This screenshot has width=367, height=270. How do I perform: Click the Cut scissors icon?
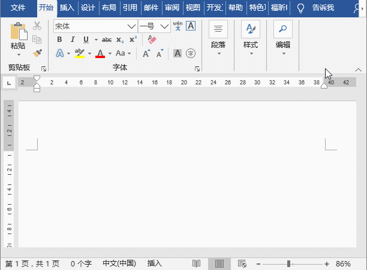(x=37, y=26)
